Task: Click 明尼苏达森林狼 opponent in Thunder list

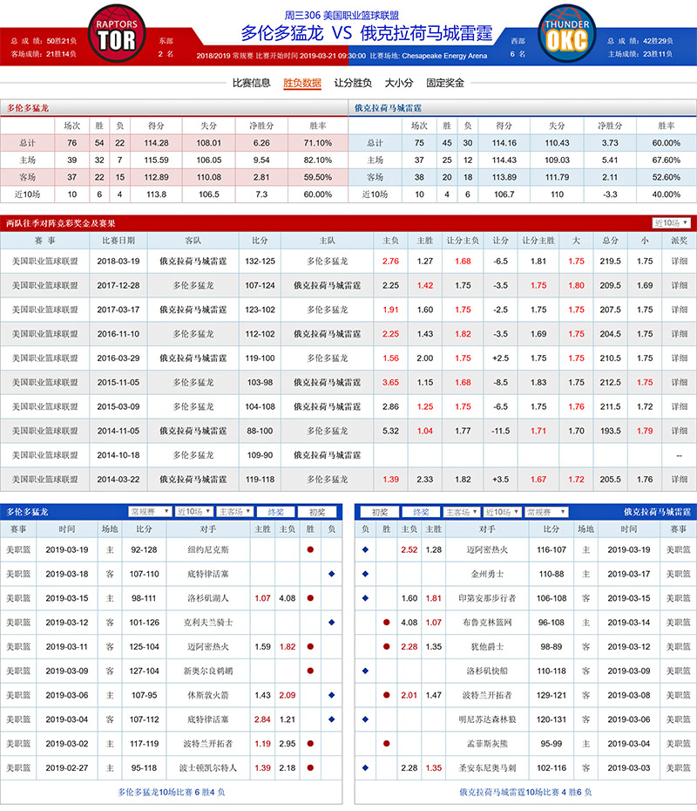Action: tap(487, 719)
